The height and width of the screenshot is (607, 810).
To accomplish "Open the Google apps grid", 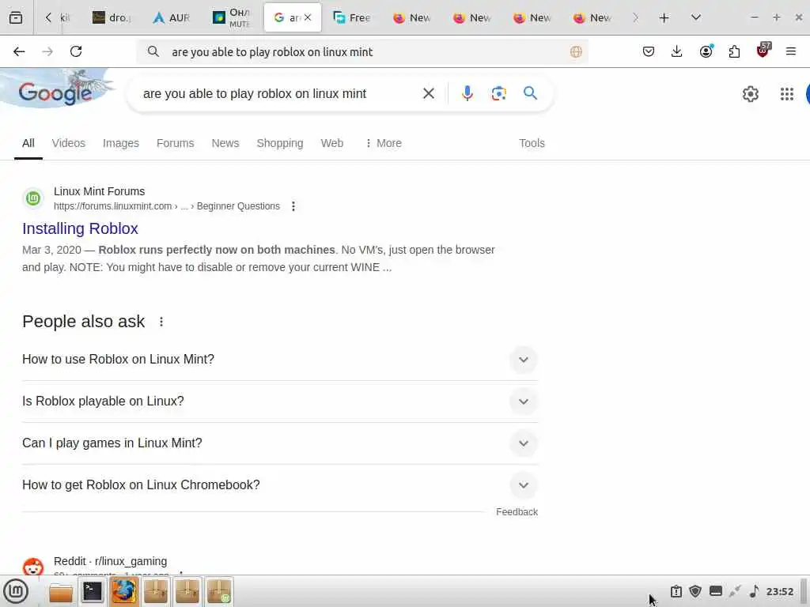I will [x=787, y=94].
